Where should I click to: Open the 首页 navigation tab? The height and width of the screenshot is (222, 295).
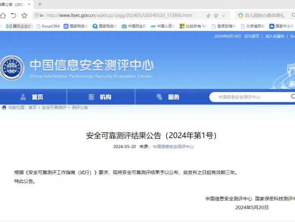click(33, 97)
